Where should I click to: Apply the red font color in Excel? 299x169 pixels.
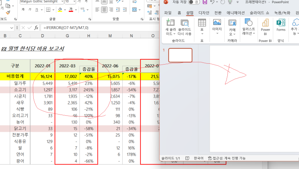(71, 10)
